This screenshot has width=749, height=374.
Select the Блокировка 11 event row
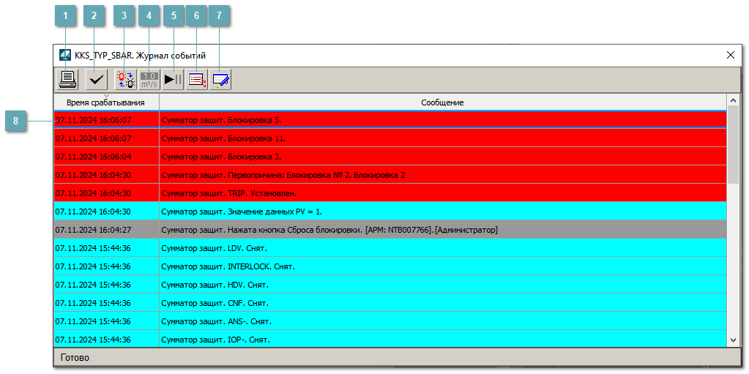coord(390,138)
